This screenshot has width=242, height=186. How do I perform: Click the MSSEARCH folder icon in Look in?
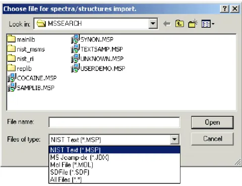41,23
